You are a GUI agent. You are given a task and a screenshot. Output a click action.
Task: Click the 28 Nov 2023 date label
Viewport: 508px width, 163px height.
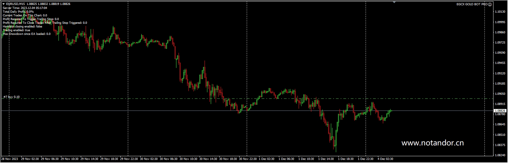coord(10,159)
